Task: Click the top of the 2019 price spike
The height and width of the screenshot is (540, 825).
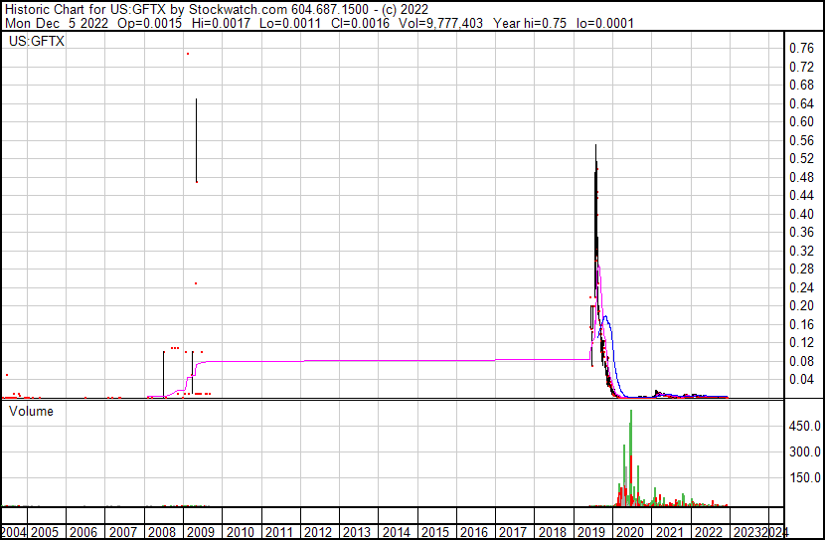Action: pyautogui.click(x=595, y=146)
